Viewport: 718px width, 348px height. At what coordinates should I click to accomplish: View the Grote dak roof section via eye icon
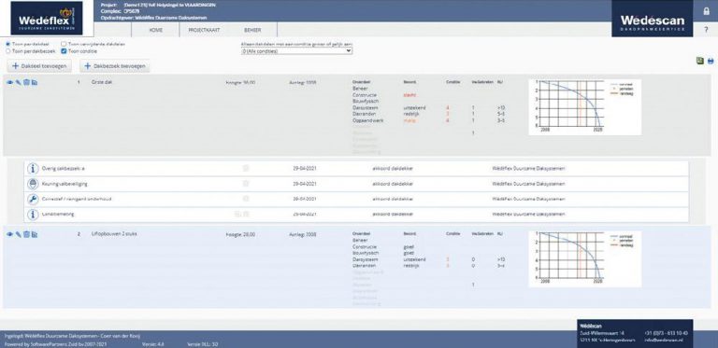coord(9,83)
